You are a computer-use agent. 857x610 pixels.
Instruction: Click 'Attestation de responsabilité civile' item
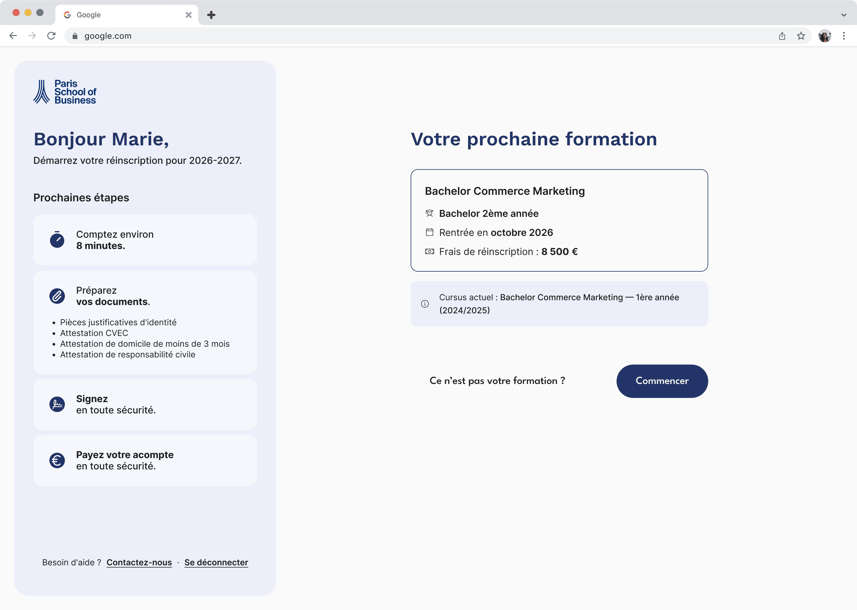point(128,354)
